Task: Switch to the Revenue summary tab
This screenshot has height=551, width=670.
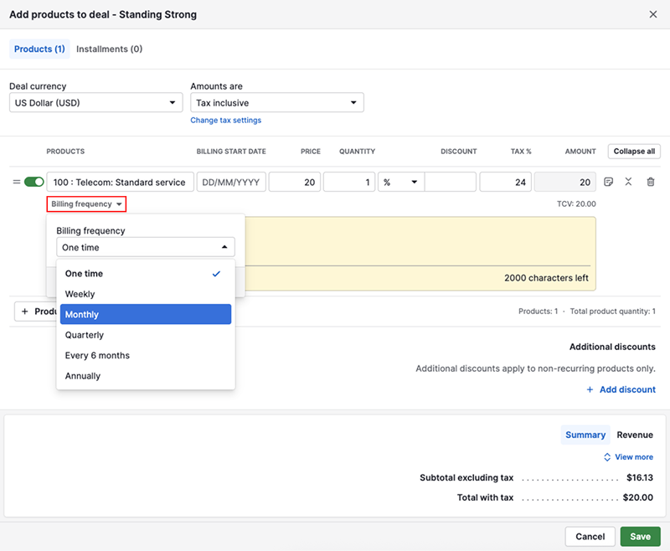Action: tap(635, 435)
